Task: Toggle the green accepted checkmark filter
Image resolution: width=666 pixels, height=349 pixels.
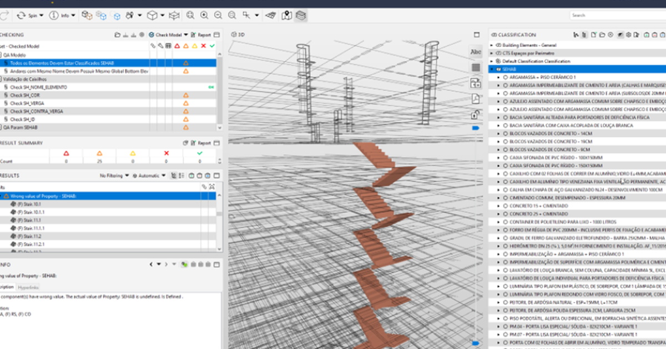Action: (x=212, y=45)
